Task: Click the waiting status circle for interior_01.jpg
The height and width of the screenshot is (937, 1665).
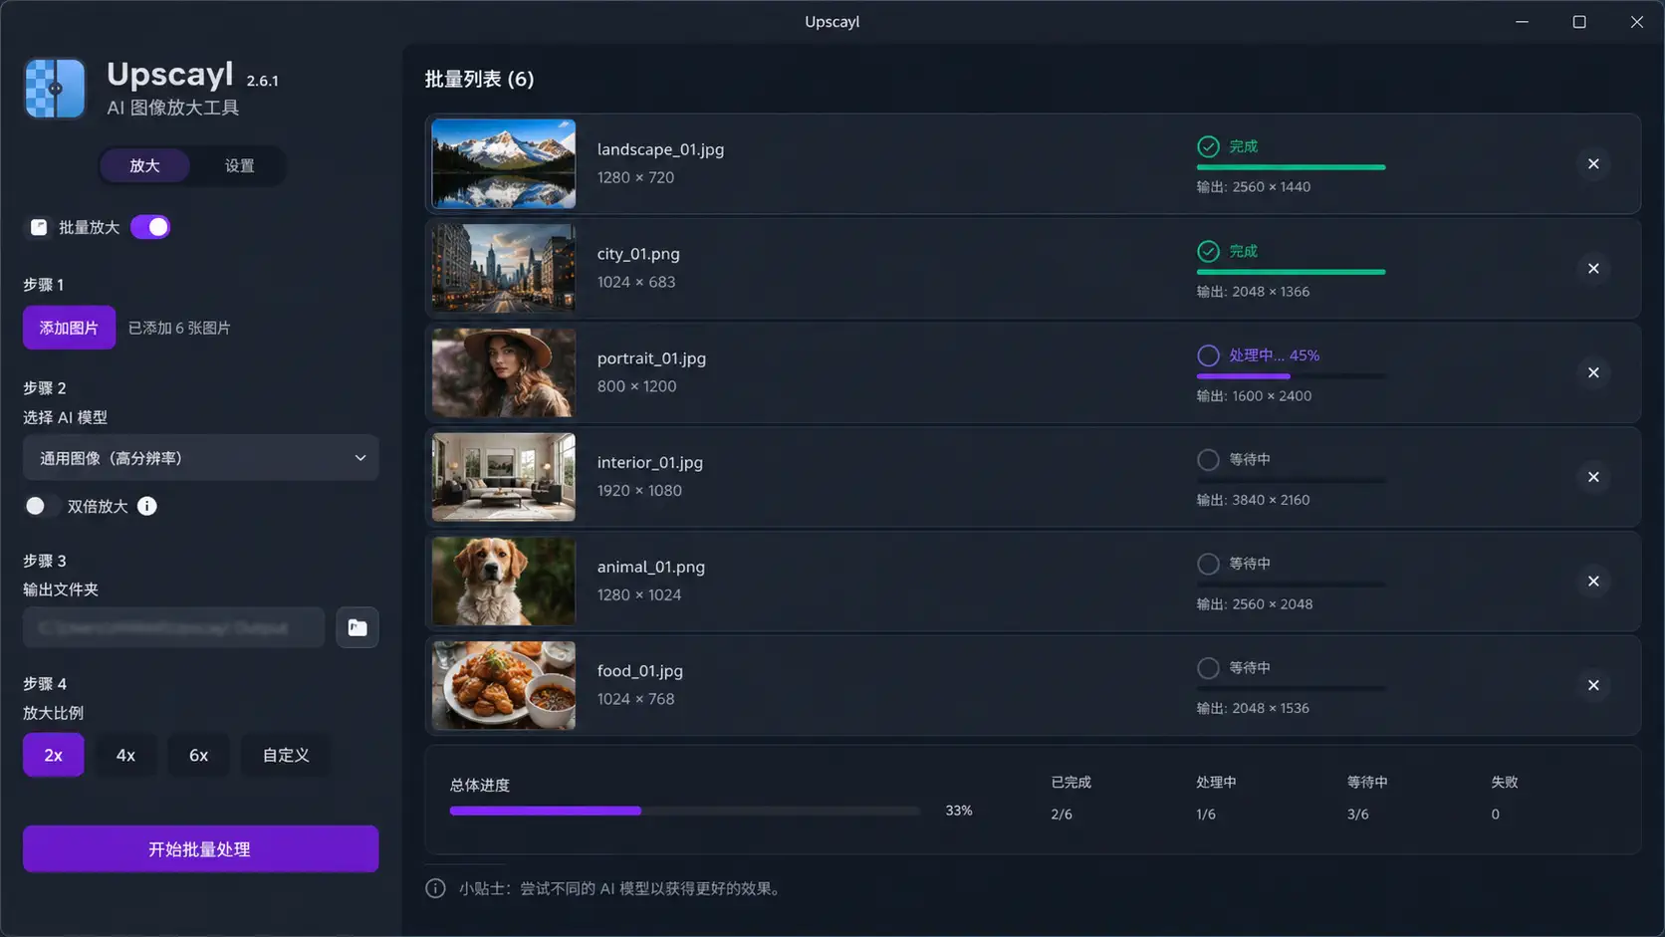Action: coord(1208,459)
